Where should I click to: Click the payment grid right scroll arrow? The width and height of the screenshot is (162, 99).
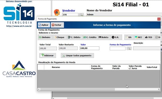click(x=159, y=89)
